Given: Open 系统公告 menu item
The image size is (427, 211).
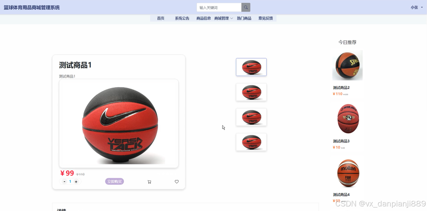Looking at the screenshot, I should (182, 18).
